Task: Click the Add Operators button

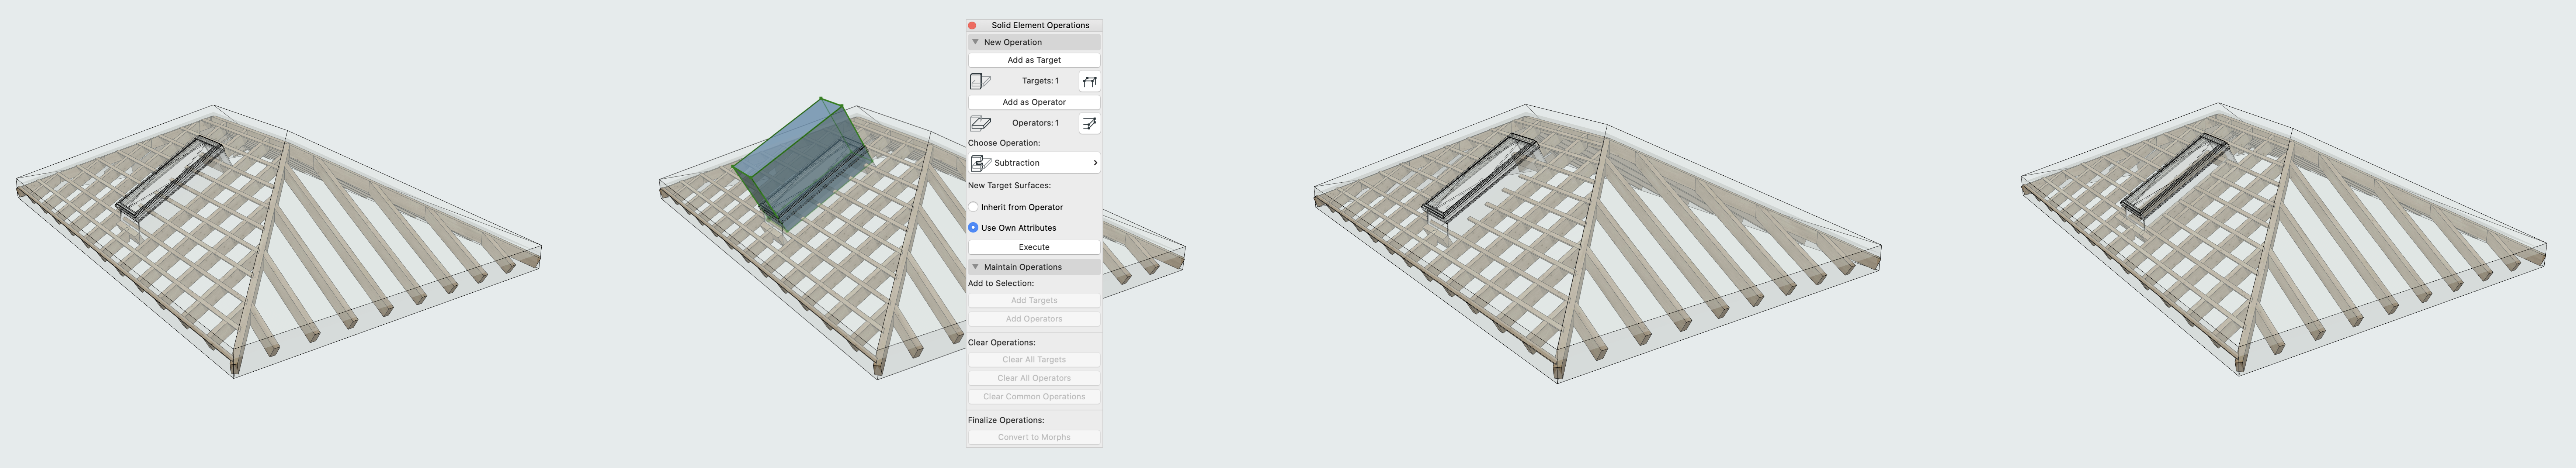Action: [x=1034, y=319]
